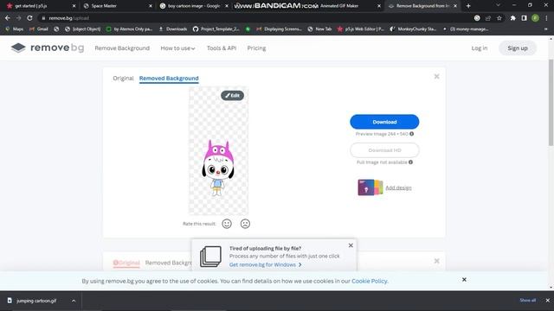Click the remove.bg logo

(48, 48)
